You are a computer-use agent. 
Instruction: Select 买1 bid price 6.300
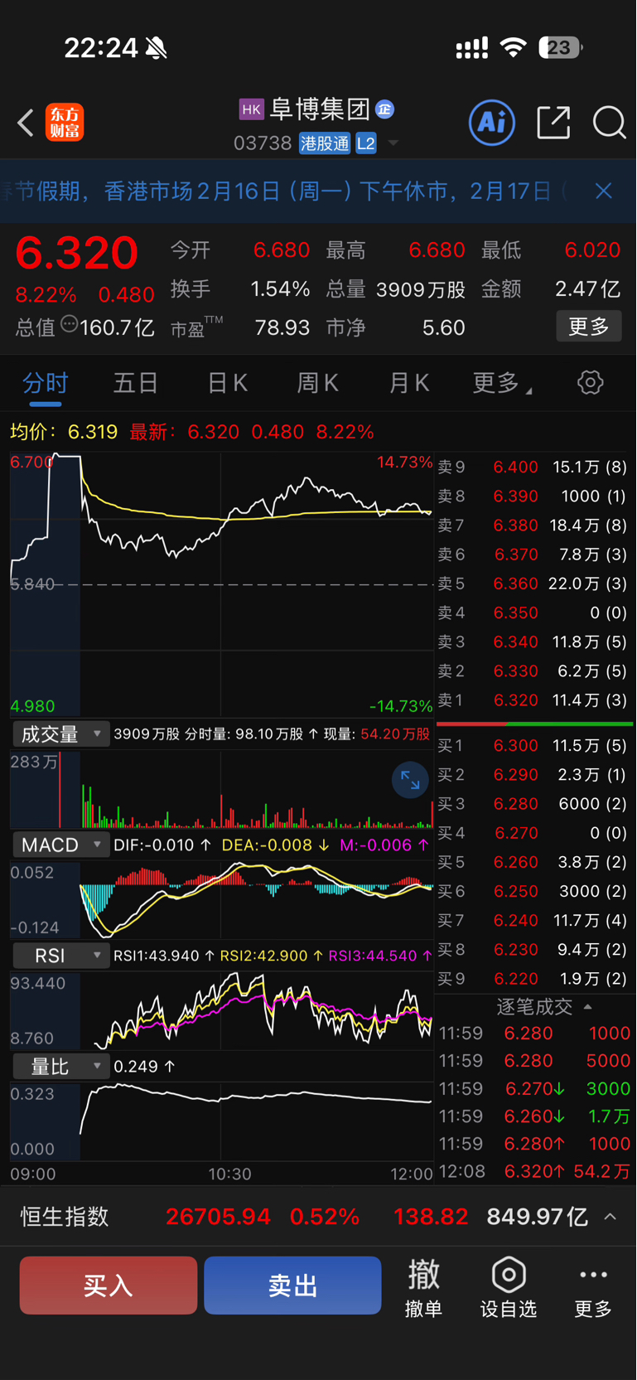click(534, 746)
